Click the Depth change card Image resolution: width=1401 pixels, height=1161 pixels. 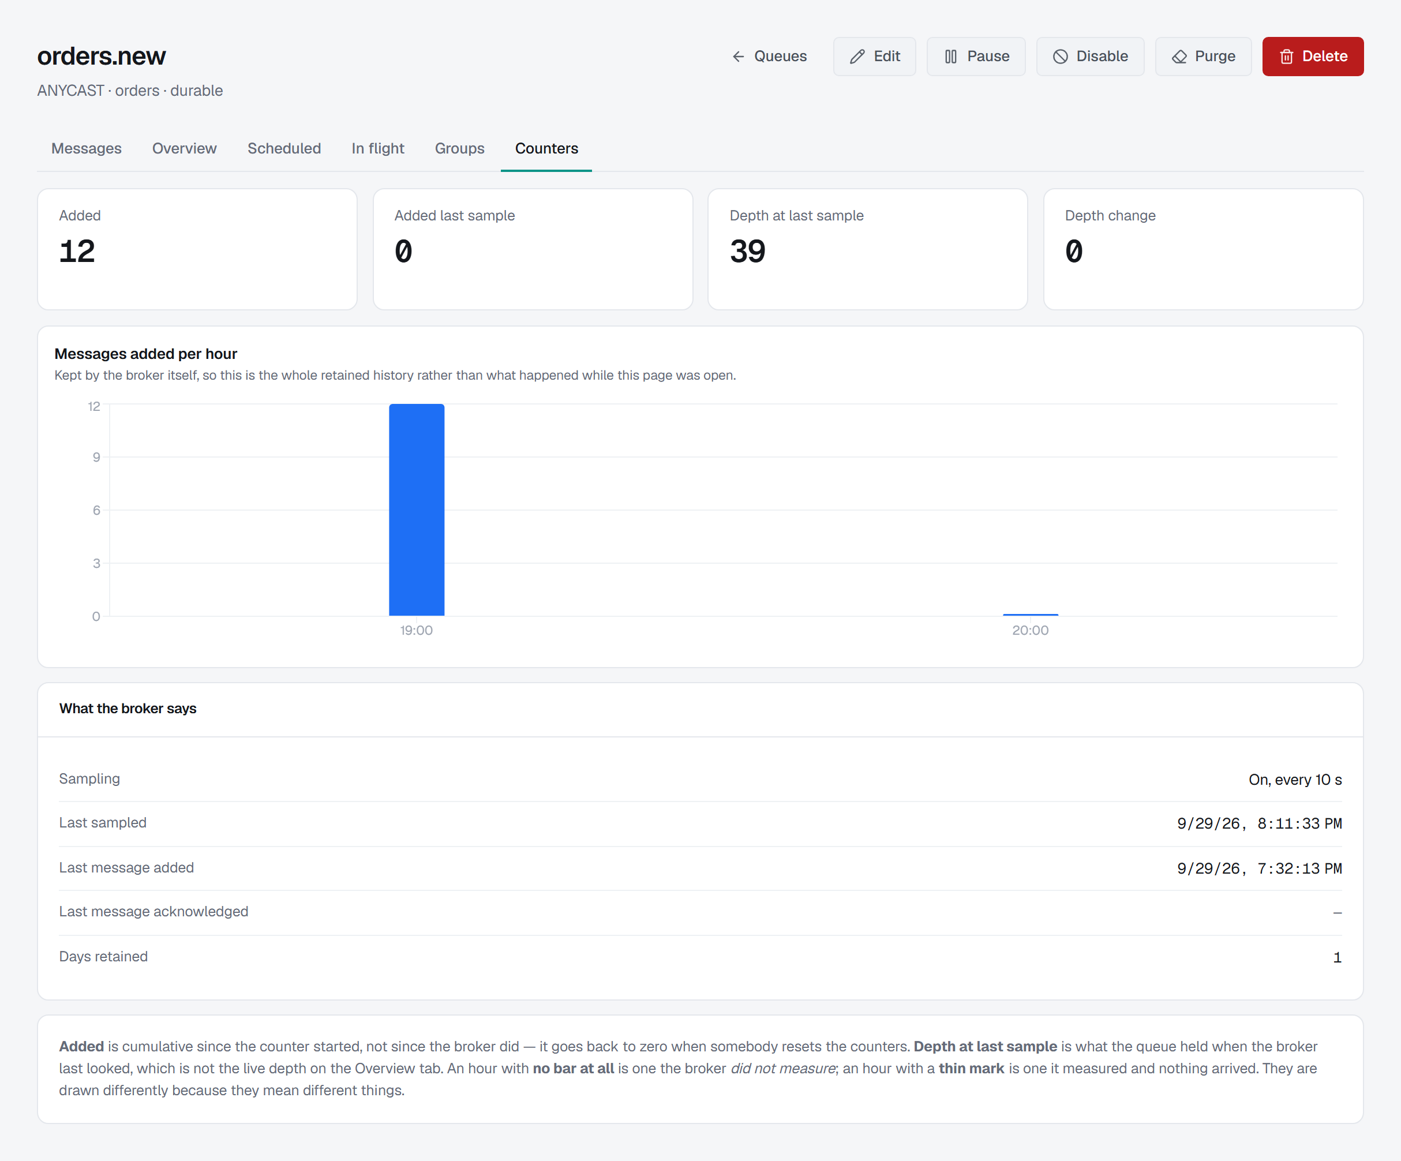point(1203,249)
